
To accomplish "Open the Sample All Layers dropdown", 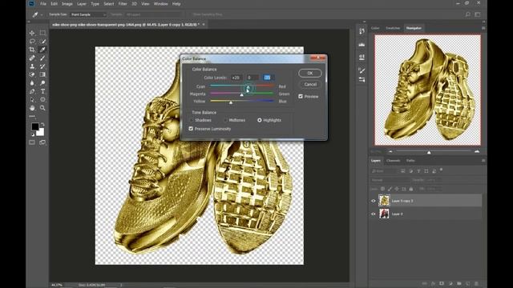I will [153, 14].
